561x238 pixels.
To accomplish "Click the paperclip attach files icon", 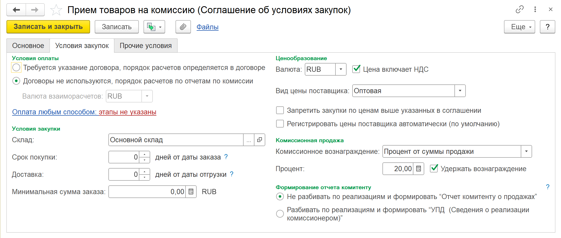I will 183,27.
